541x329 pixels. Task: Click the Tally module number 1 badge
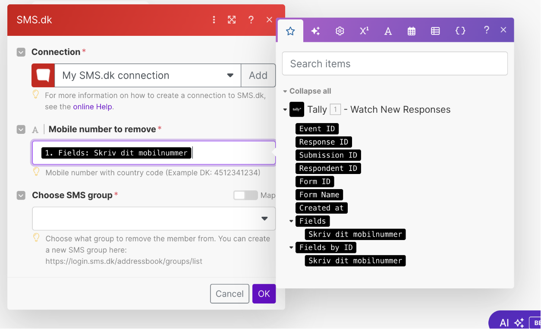tap(335, 110)
